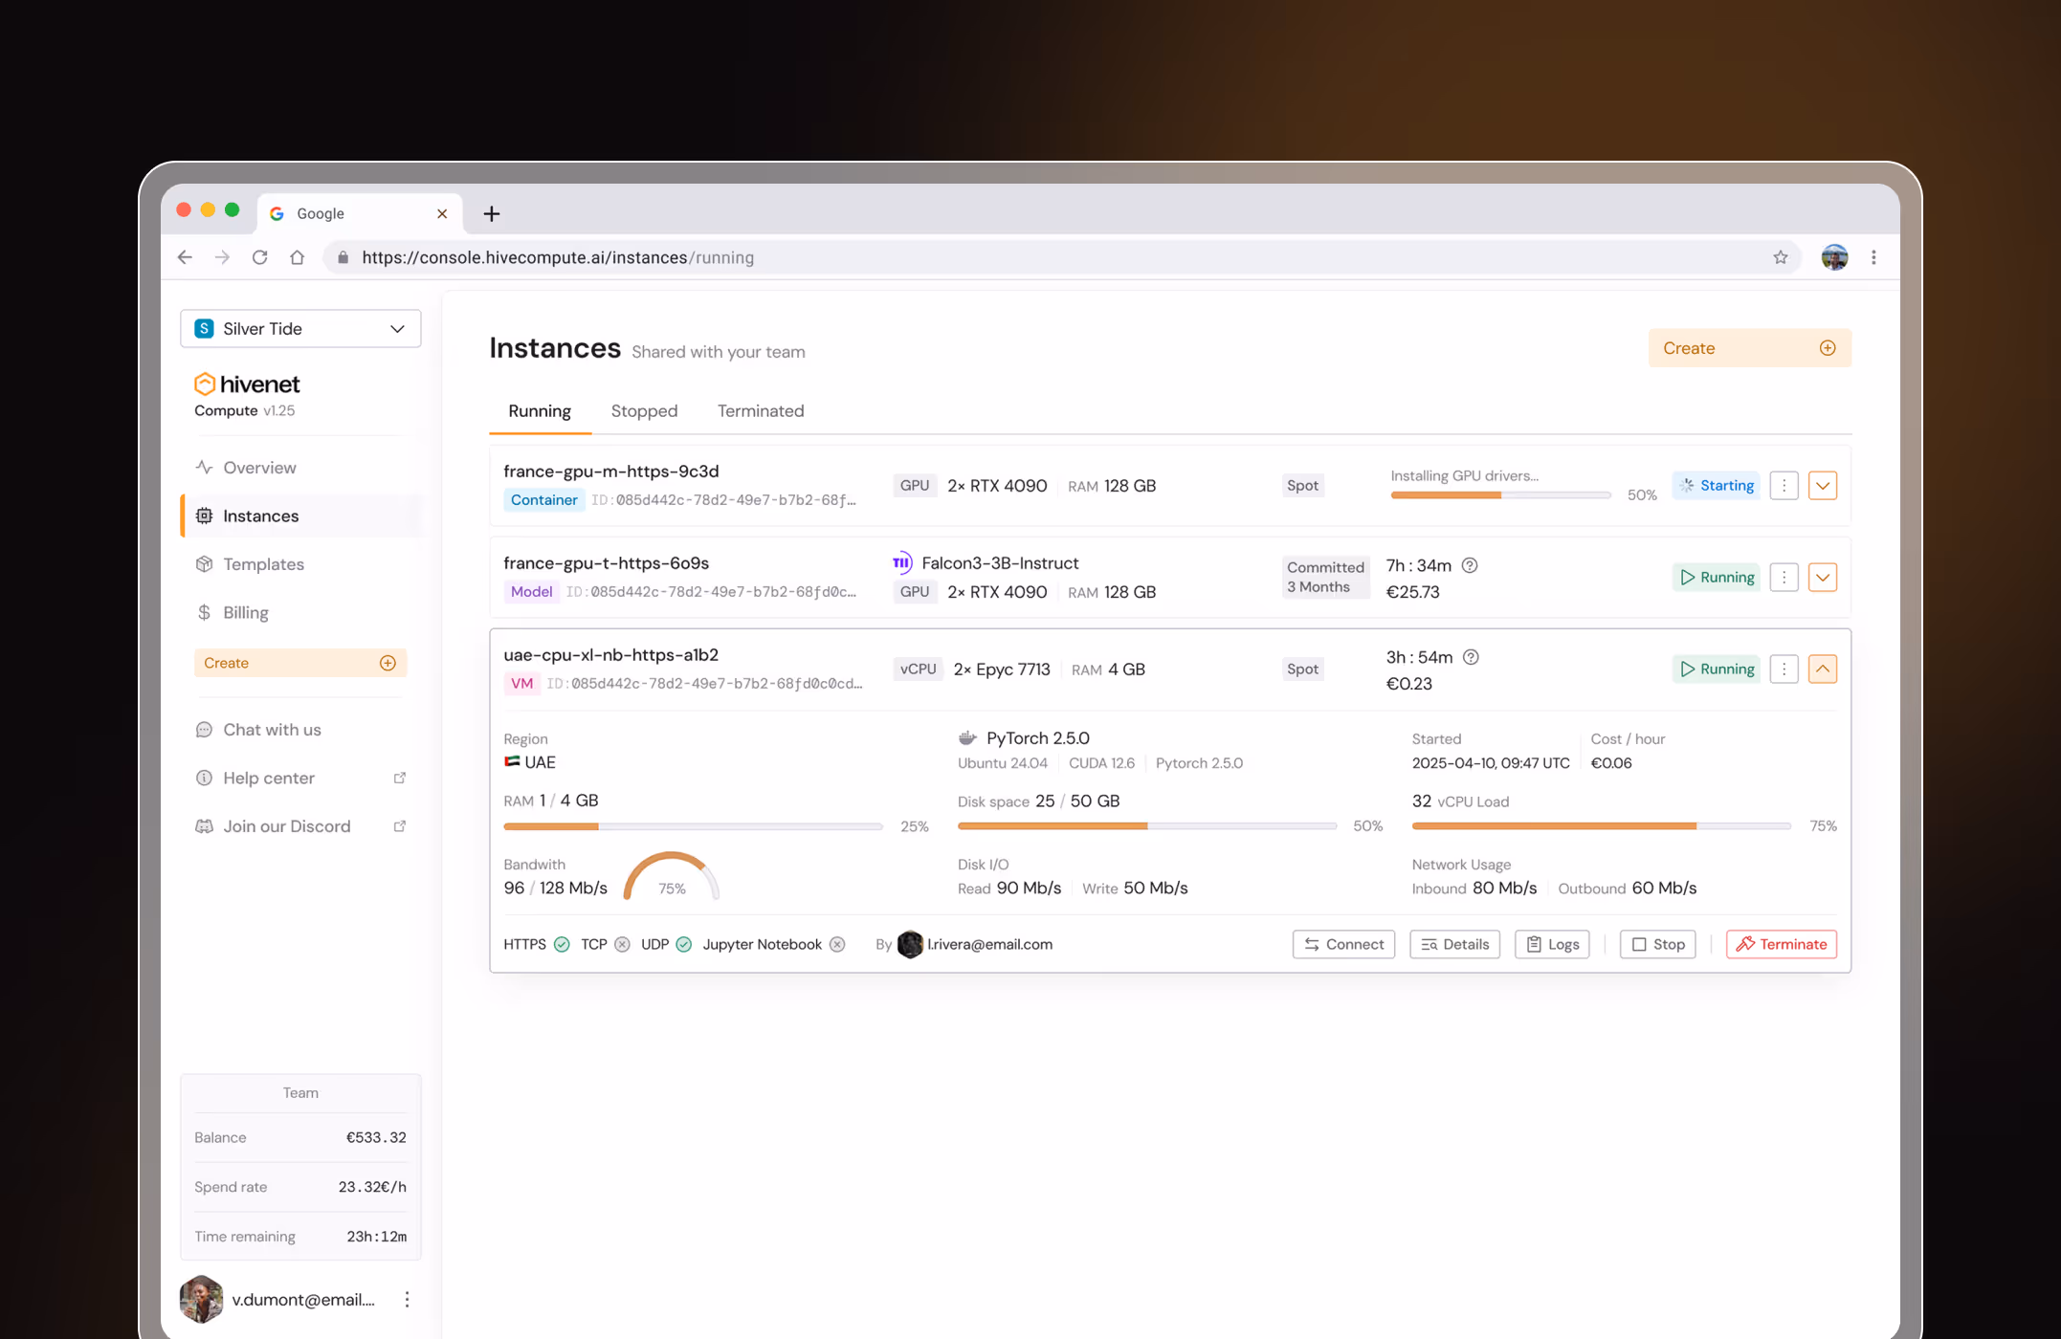Click the info icon beside 3h : 54m uptime
Image resolution: width=2061 pixels, height=1339 pixels.
coord(1471,657)
